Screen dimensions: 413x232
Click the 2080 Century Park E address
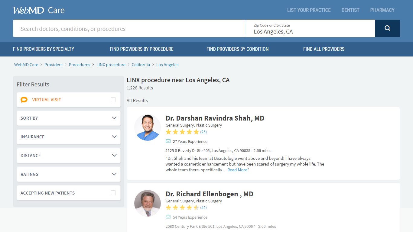210,226
